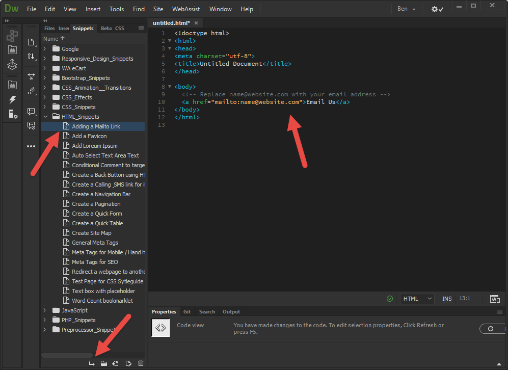Viewport: 508px width, 370px height.
Task: Open the Site menu
Action: pos(158,9)
